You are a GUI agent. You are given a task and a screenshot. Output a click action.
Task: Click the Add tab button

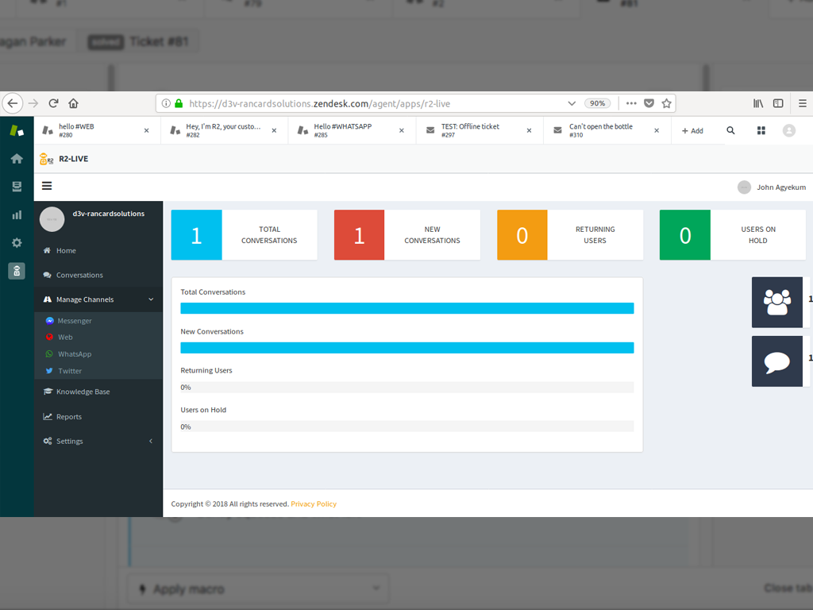(x=692, y=130)
